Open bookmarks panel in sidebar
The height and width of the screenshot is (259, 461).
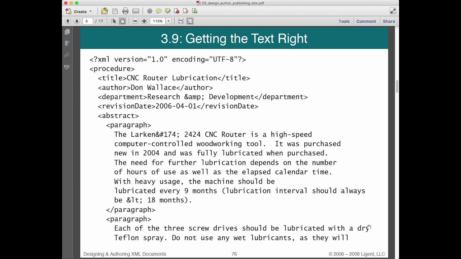67,44
